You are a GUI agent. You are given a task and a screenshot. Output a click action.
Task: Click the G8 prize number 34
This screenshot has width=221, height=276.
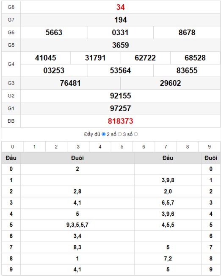tap(120, 7)
